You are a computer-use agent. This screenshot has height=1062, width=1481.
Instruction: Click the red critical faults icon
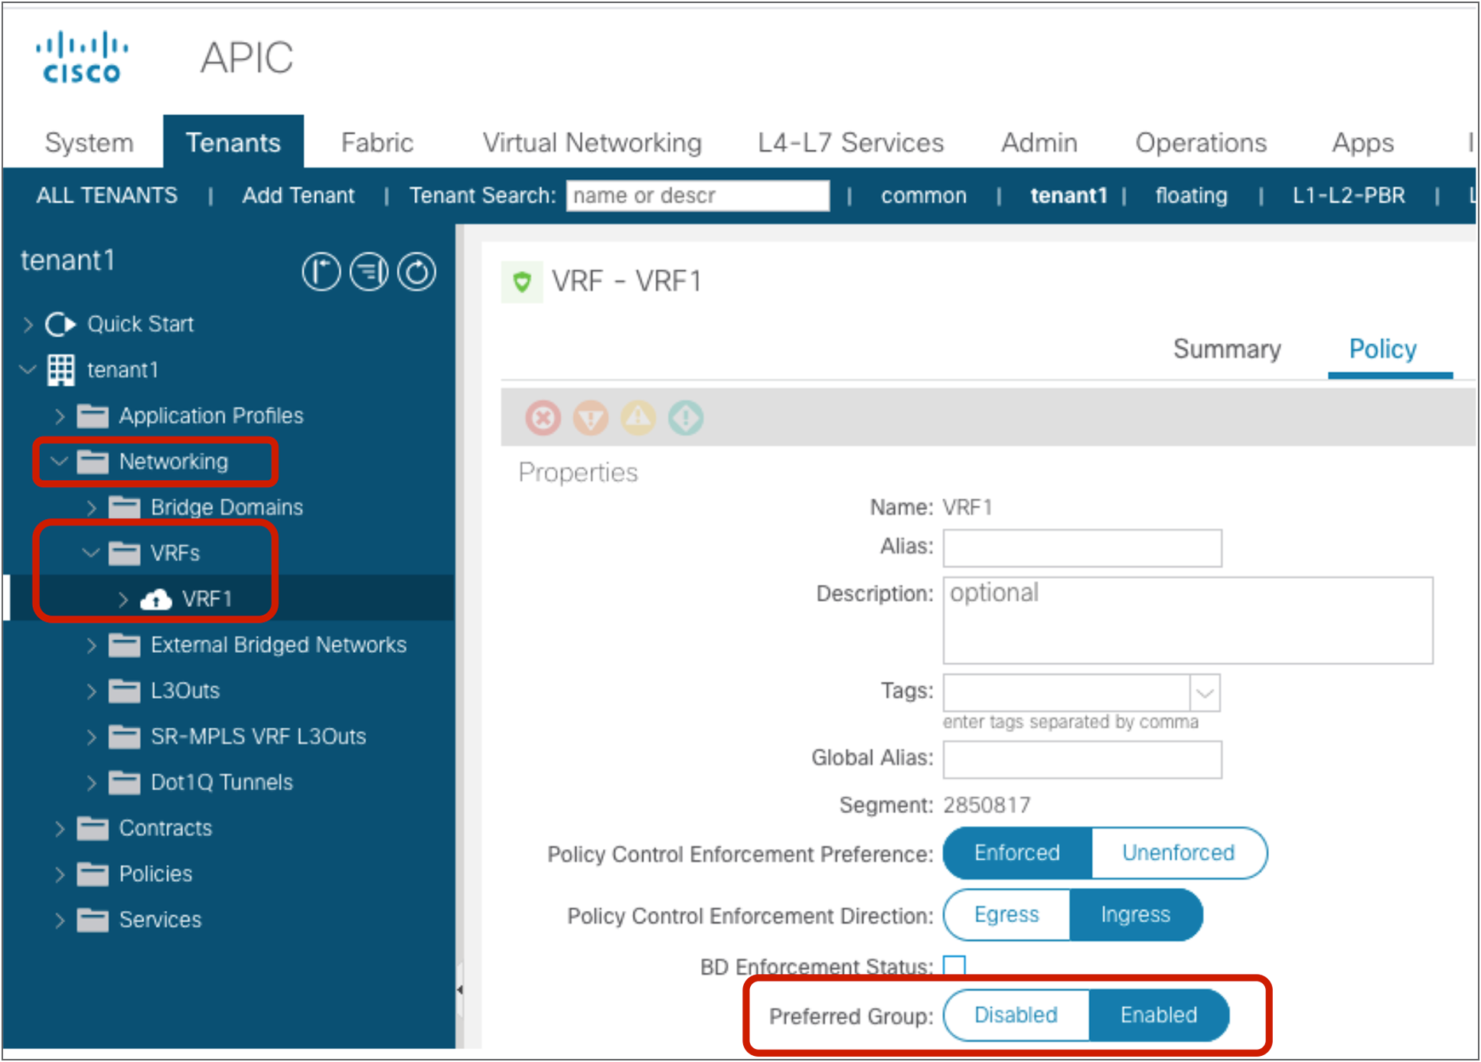pyautogui.click(x=543, y=418)
